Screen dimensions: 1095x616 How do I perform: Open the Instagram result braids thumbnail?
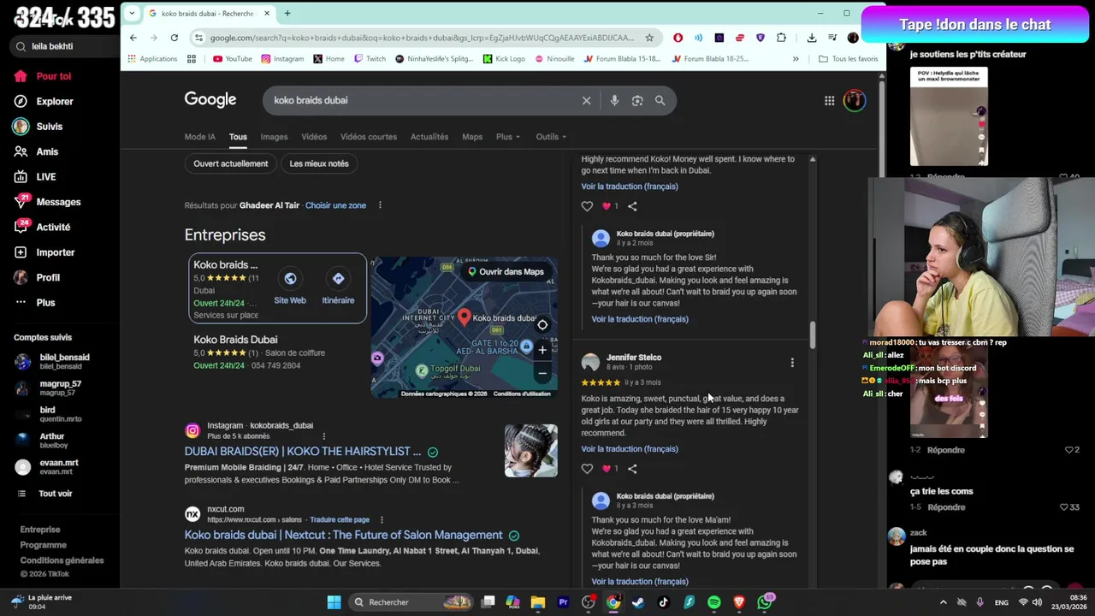530,451
